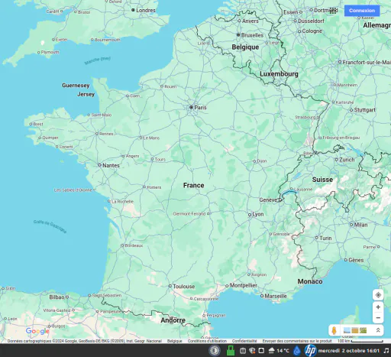Screen dimensions: 391x357
Task: Select the Turin city label
Action: (325, 239)
